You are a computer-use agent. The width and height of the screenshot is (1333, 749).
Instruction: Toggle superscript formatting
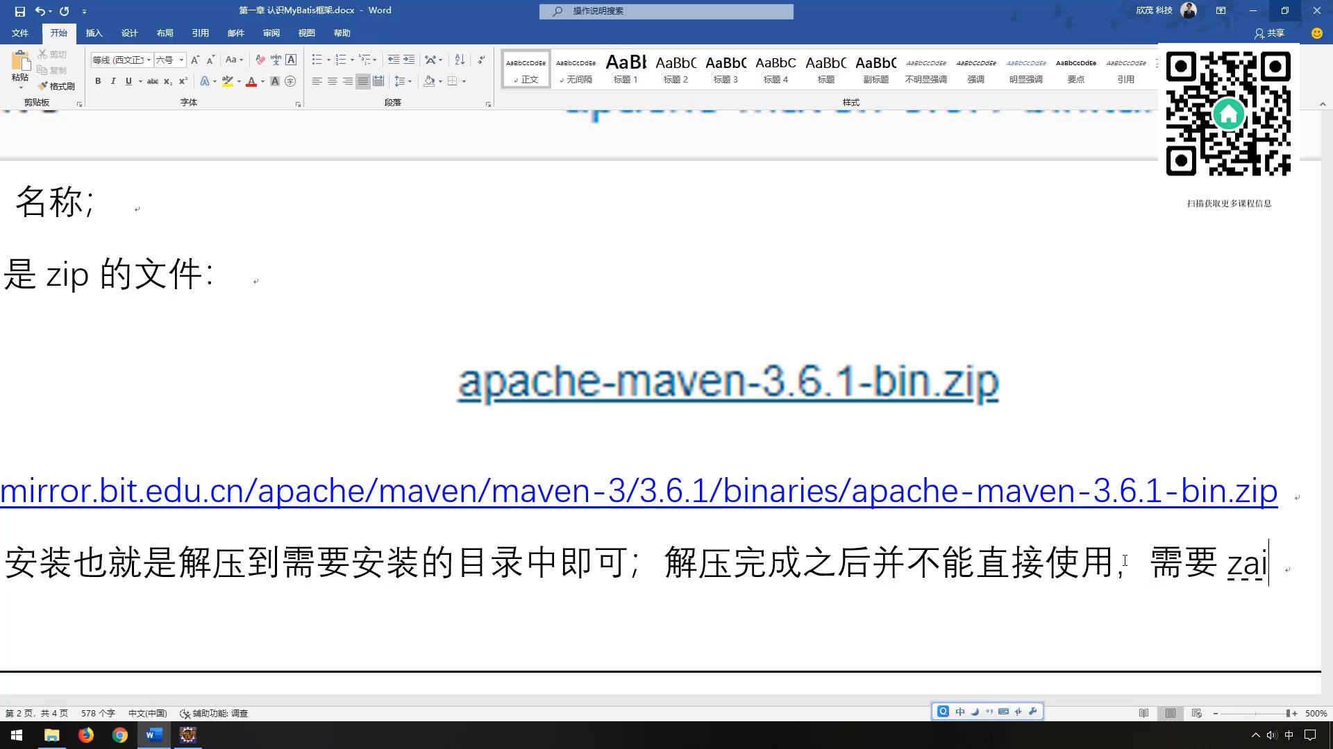point(183,81)
